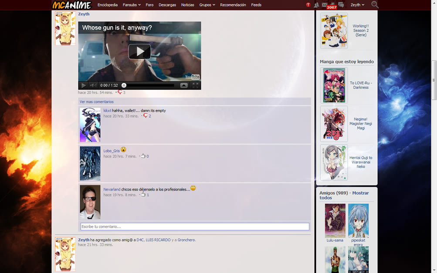The width and height of the screenshot is (437, 273).
Task: Click the video seek bar handle
Action: [x=124, y=85]
